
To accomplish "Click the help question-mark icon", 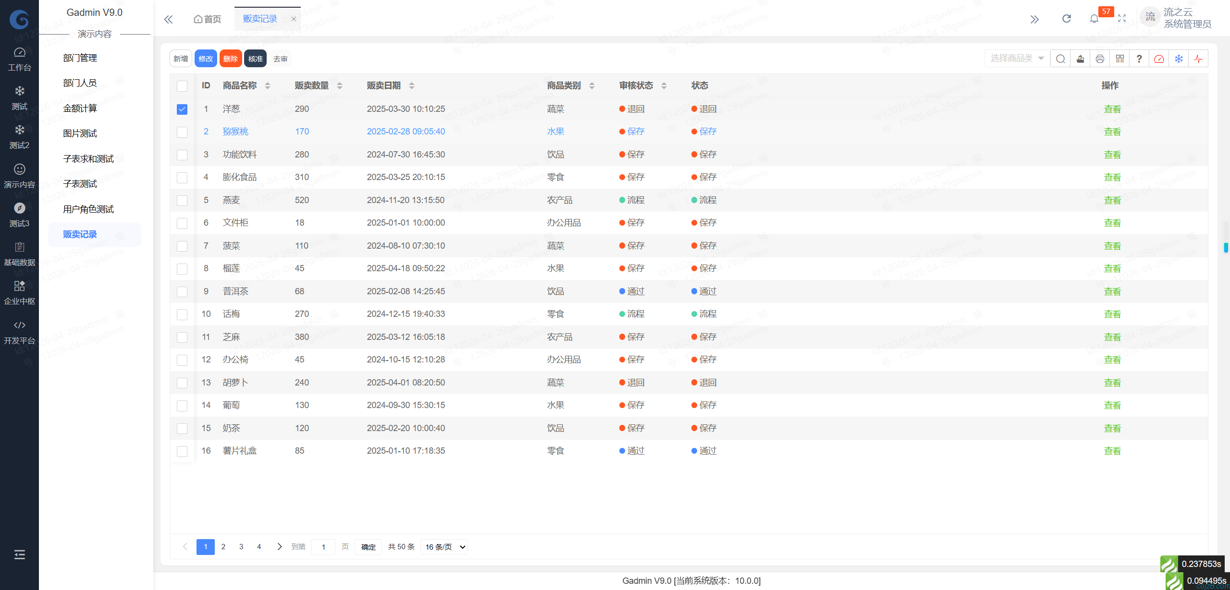I will pyautogui.click(x=1139, y=58).
